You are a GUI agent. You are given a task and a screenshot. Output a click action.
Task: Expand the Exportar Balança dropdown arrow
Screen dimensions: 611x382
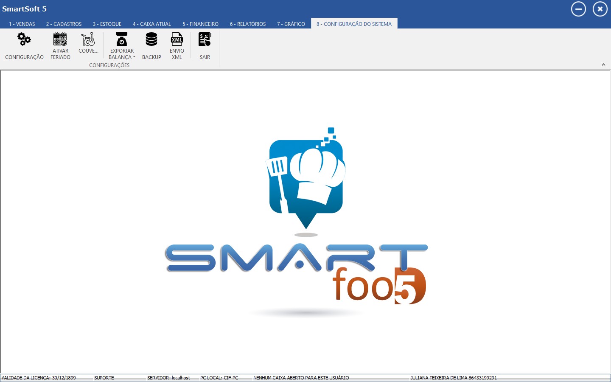(x=134, y=57)
